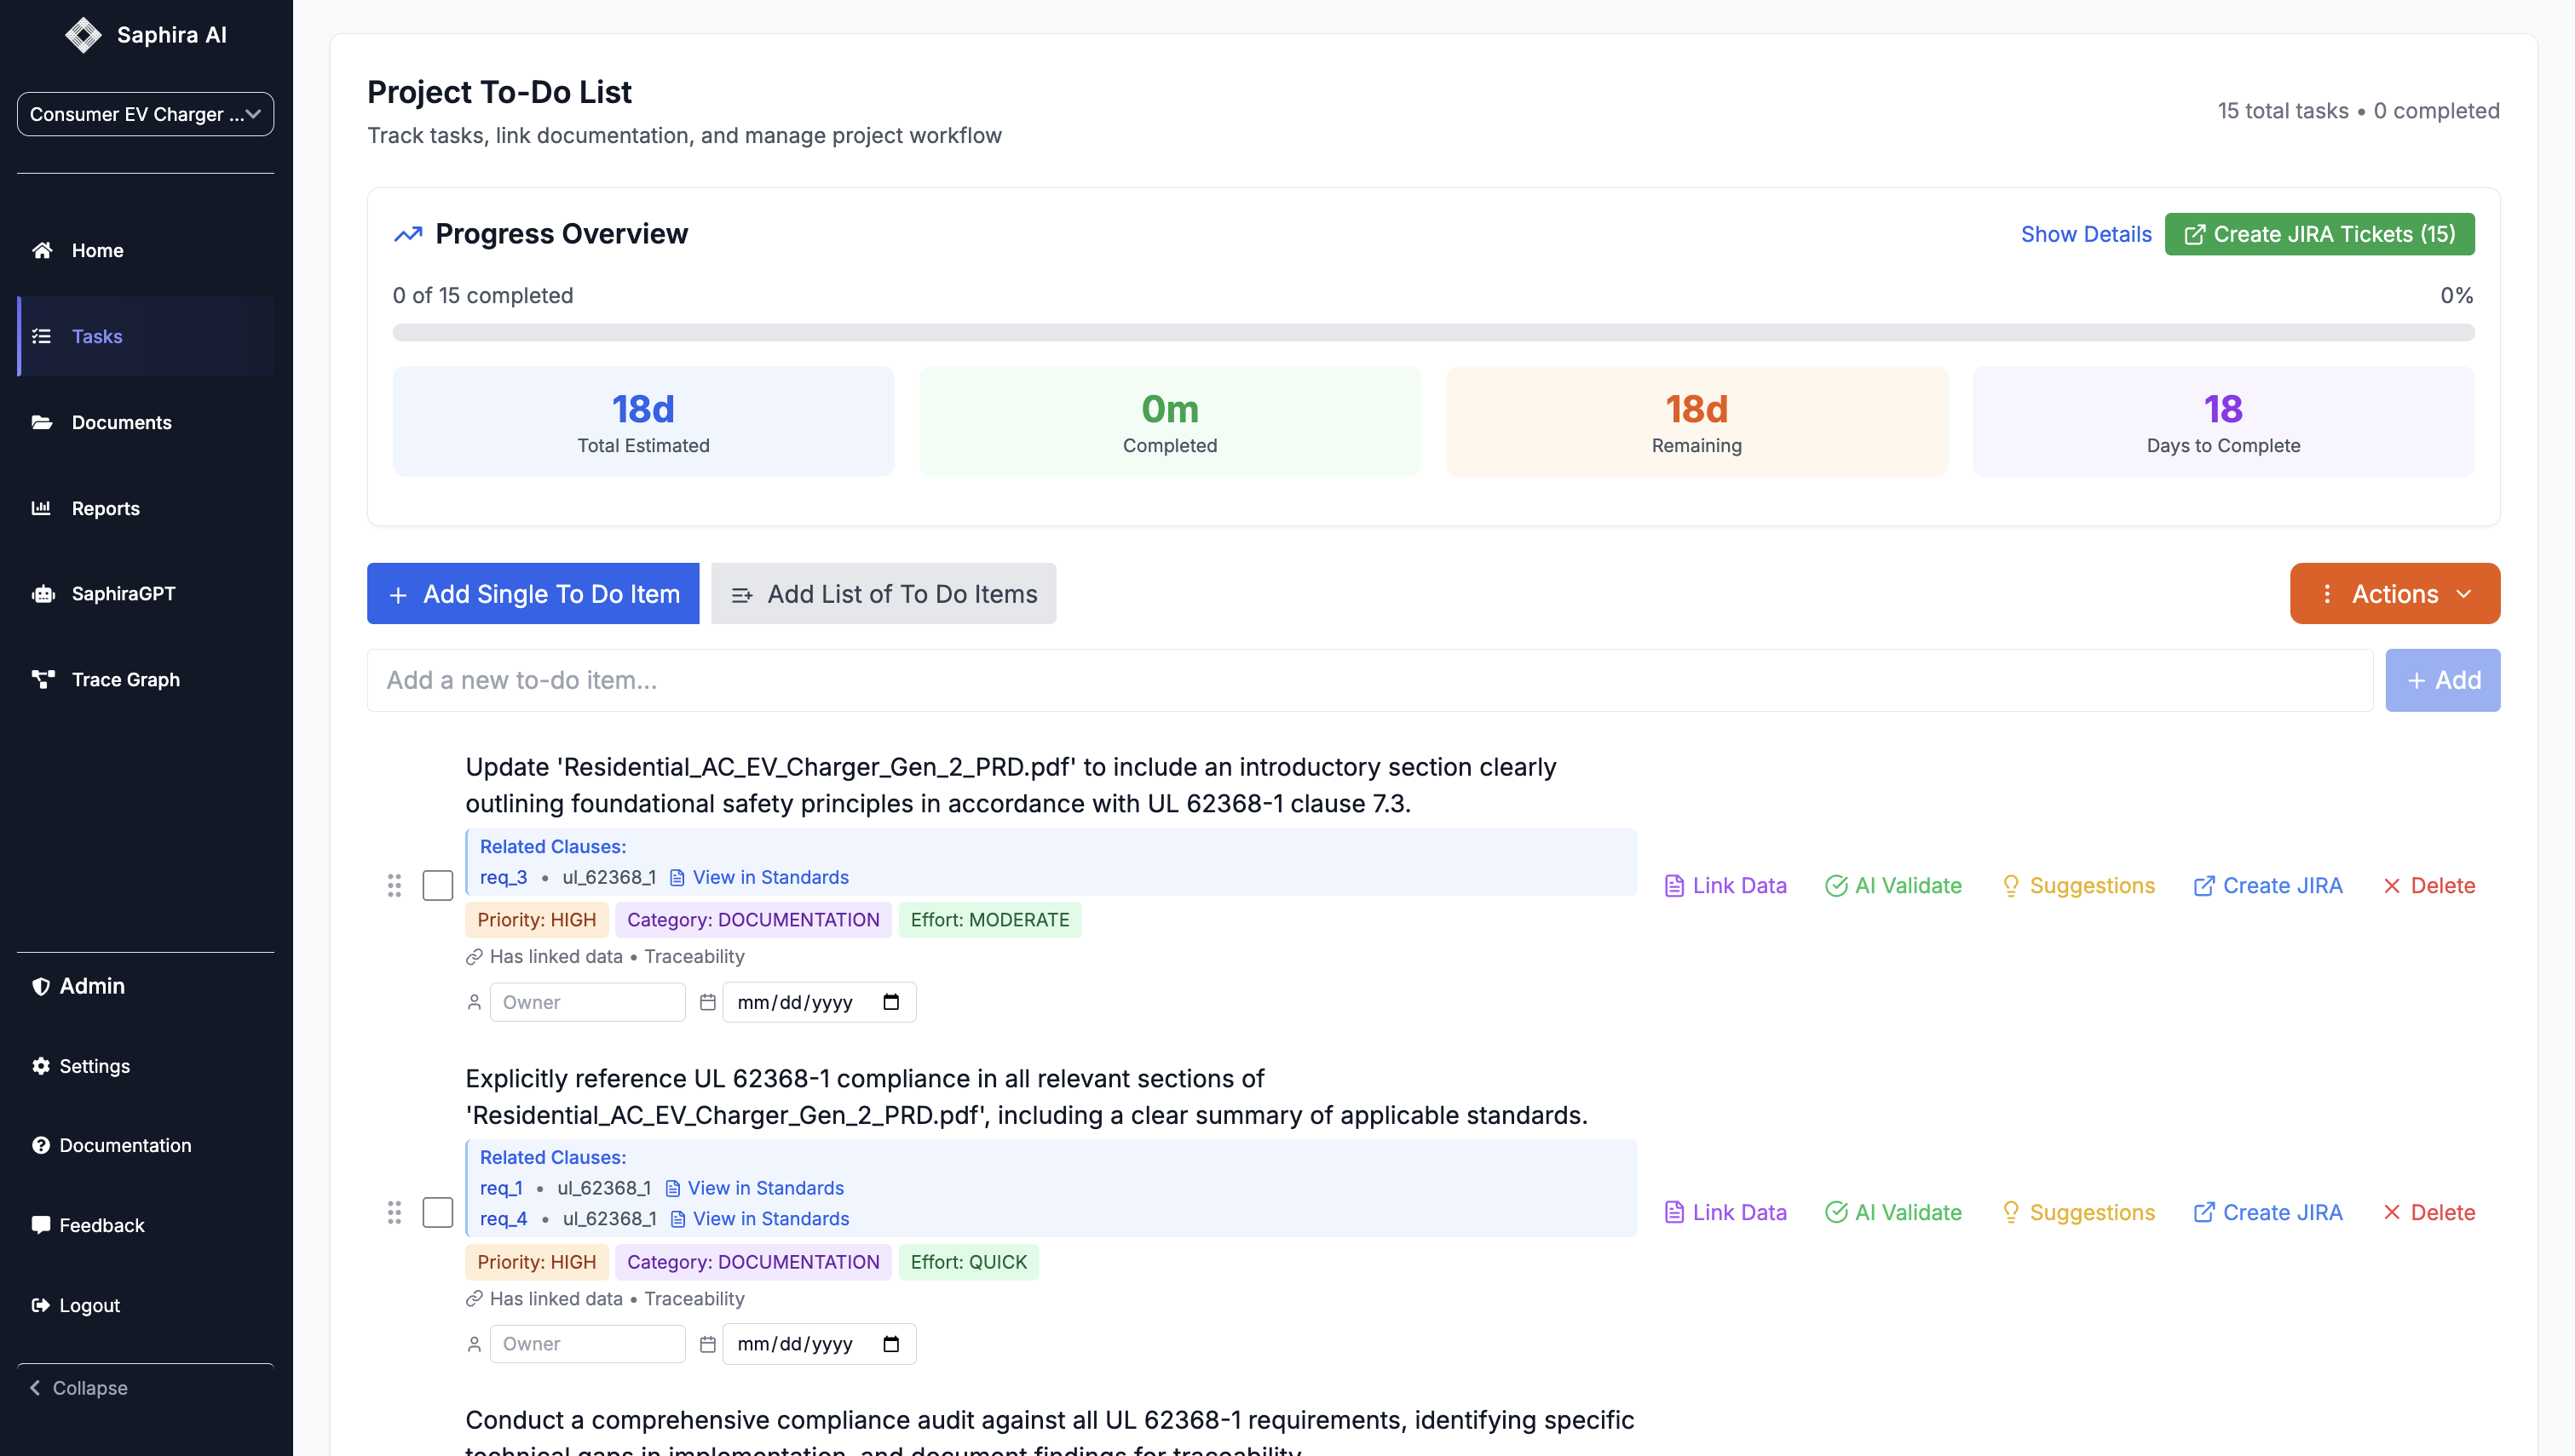This screenshot has height=1456, width=2575.
Task: Open date picker calendar on first task
Action: click(890, 1002)
